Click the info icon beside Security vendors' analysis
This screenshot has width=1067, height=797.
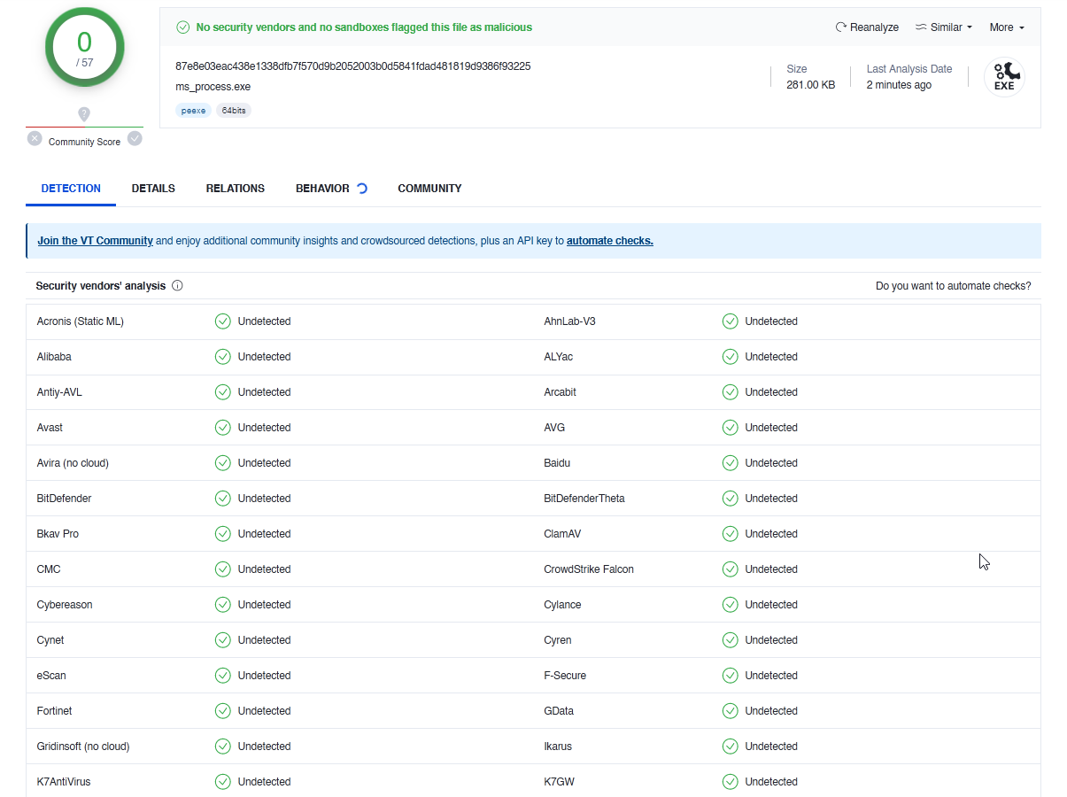[177, 286]
